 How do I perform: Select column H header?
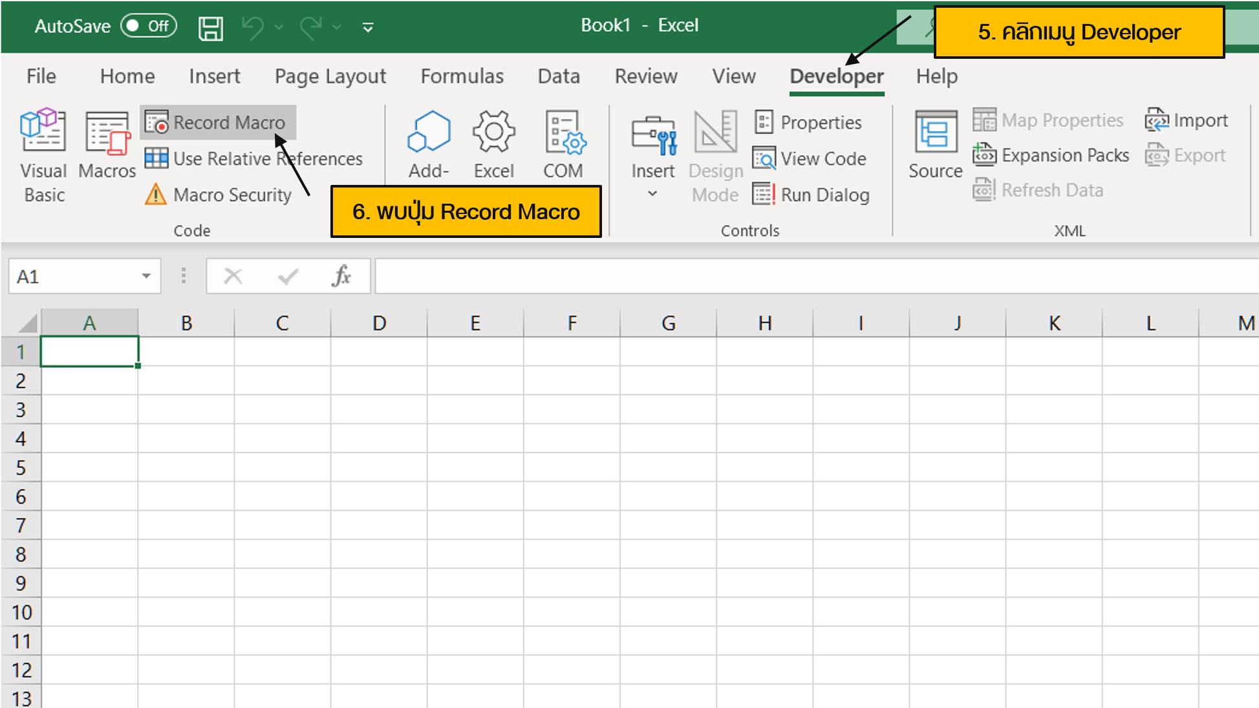[x=765, y=323]
